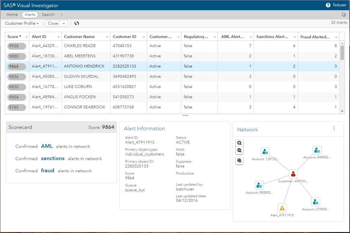Click the fit-to-view network icon

pos(239,161)
